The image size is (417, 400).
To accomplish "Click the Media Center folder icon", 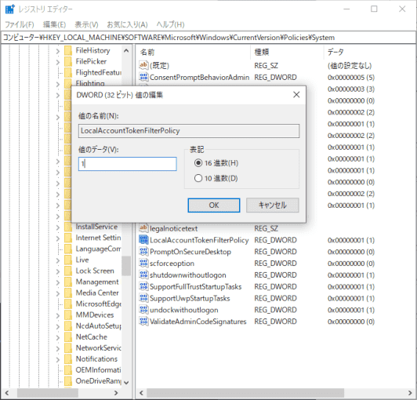I will 68,293.
